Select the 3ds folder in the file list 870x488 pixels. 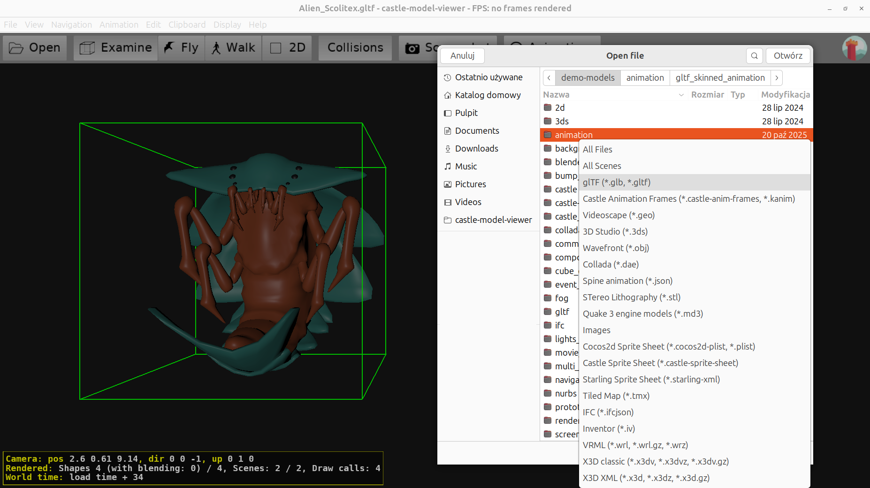[562, 121]
